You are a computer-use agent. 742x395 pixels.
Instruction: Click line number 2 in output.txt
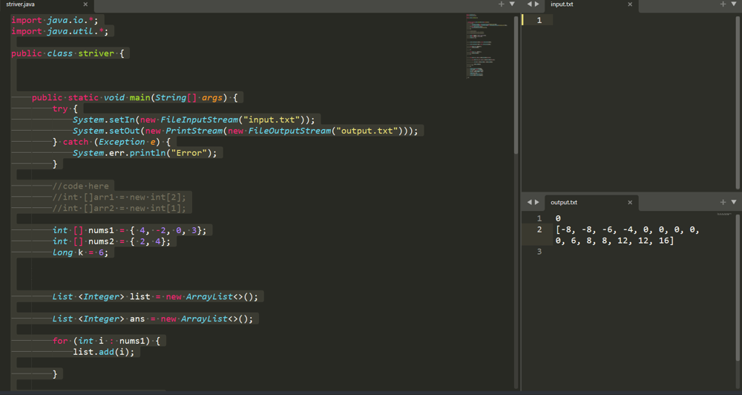539,229
